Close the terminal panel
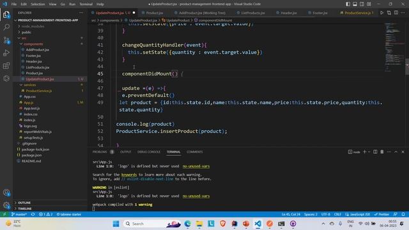 tap(403, 152)
